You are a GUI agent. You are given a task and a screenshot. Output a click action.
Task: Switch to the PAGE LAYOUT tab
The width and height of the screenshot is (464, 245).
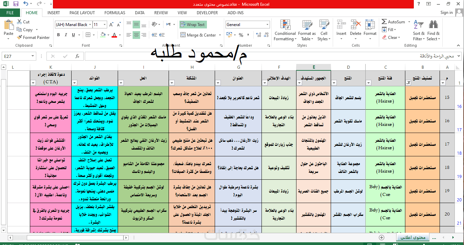82,13
